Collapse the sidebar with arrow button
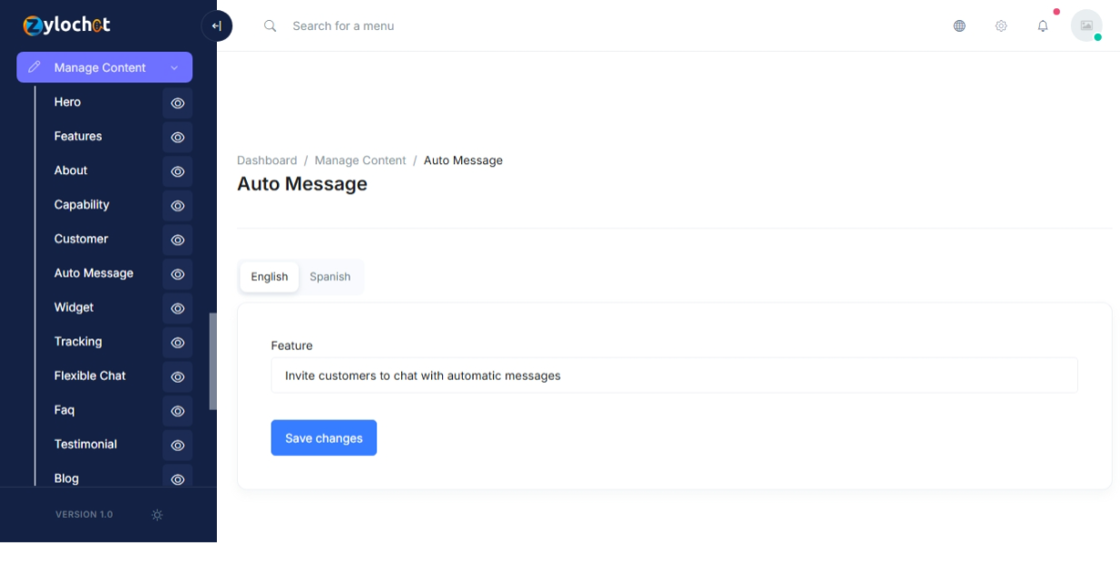The width and height of the screenshot is (1120, 585). click(x=216, y=25)
